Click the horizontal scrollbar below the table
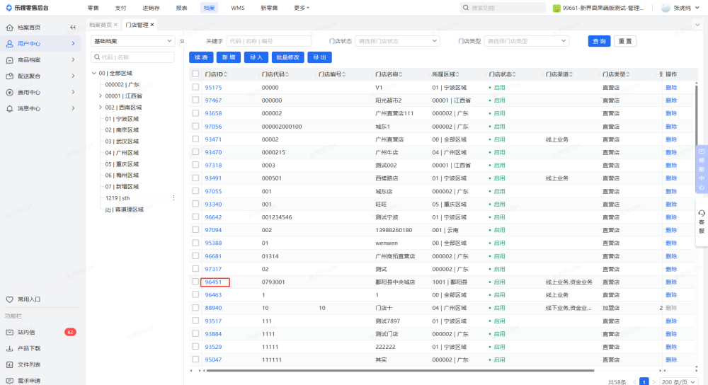Image resolution: width=708 pixels, height=385 pixels. (x=396, y=370)
